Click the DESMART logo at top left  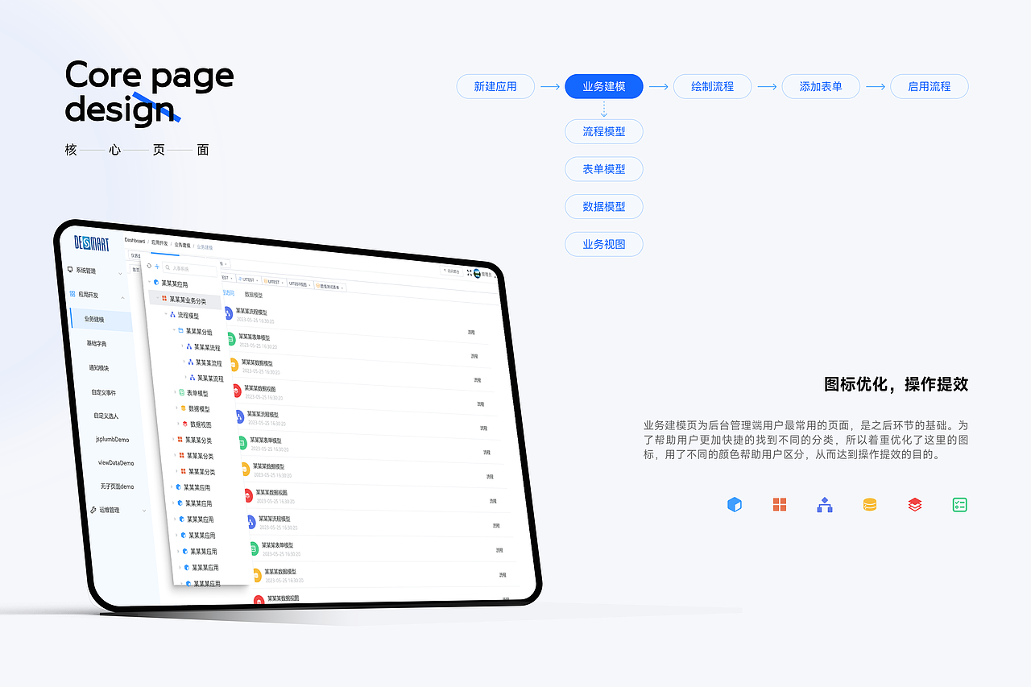pos(91,243)
